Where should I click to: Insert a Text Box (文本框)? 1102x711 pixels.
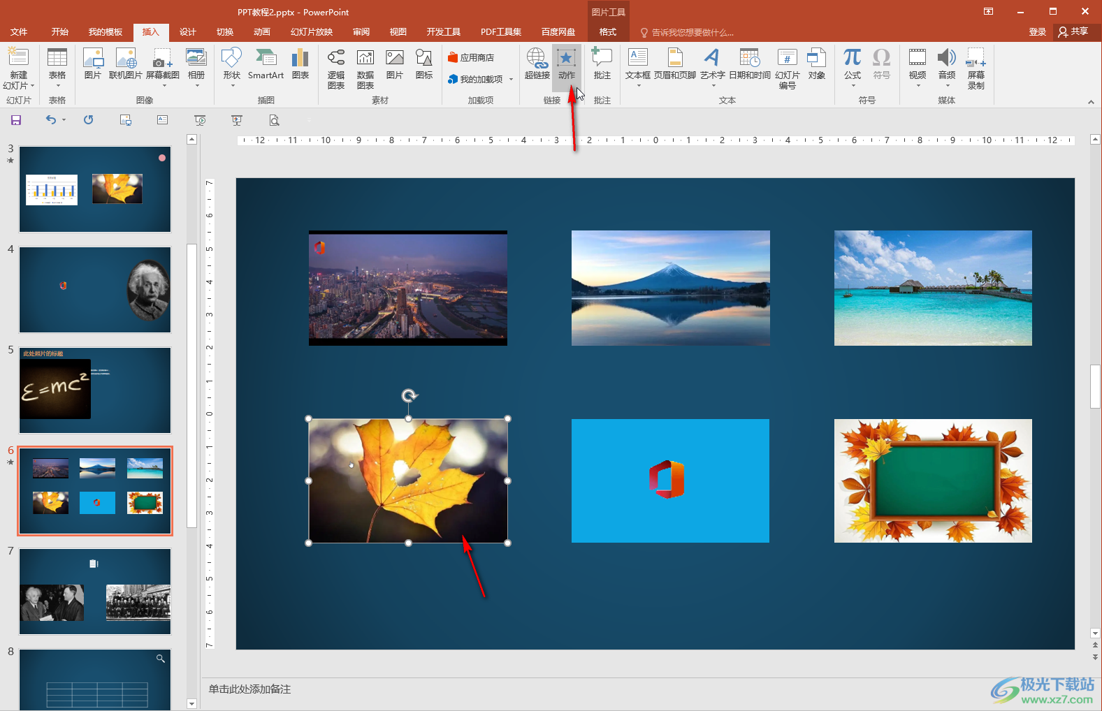(x=638, y=67)
